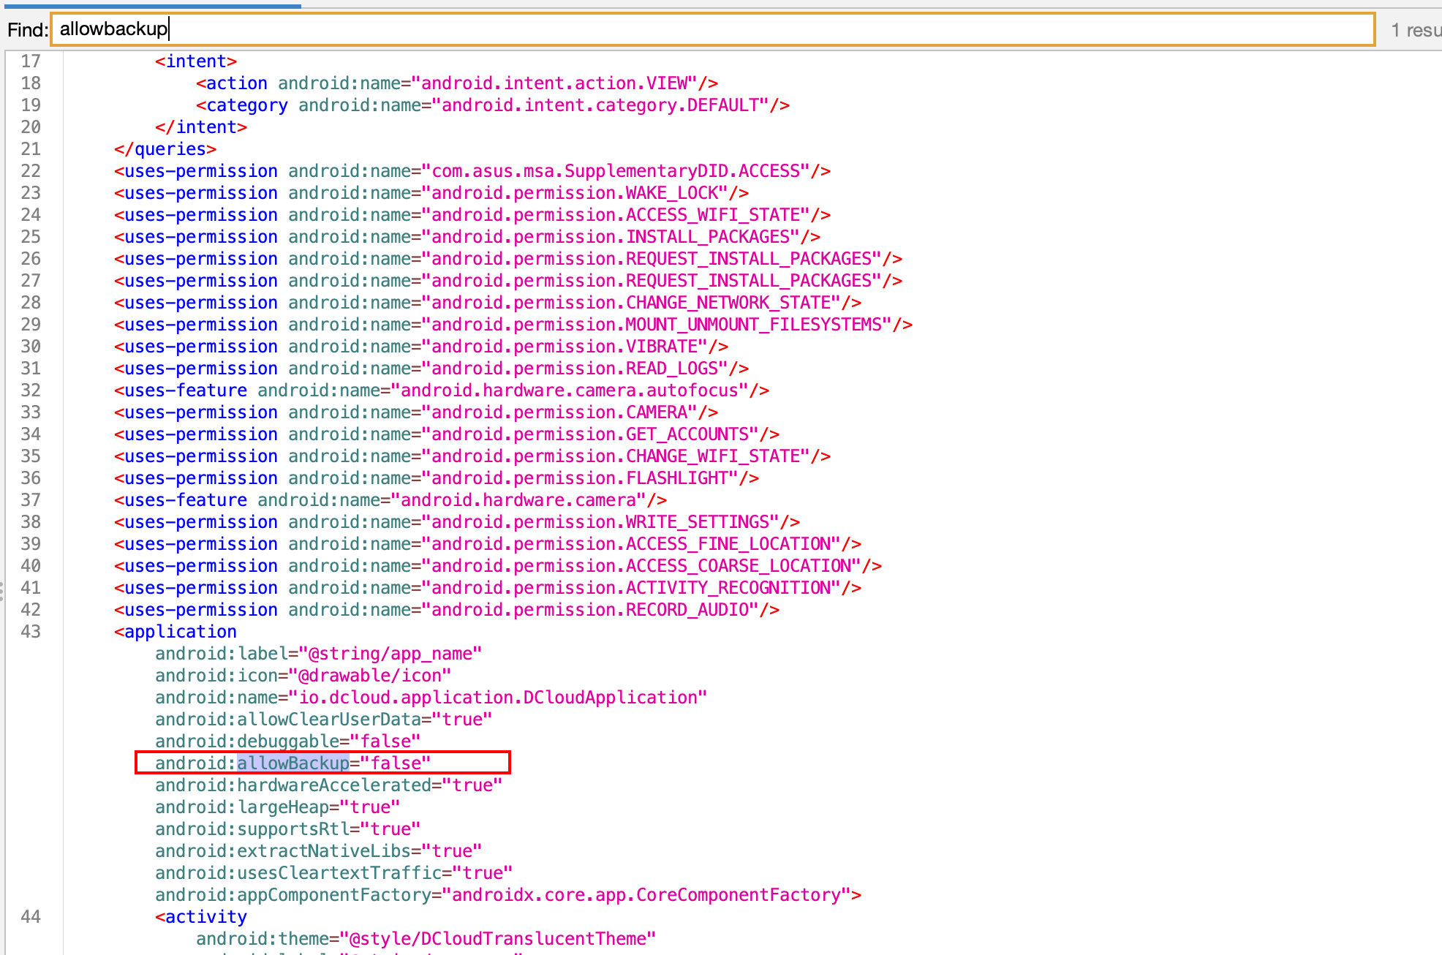Click line number 43 in the gutter
The width and height of the screenshot is (1442, 955).
point(31,632)
